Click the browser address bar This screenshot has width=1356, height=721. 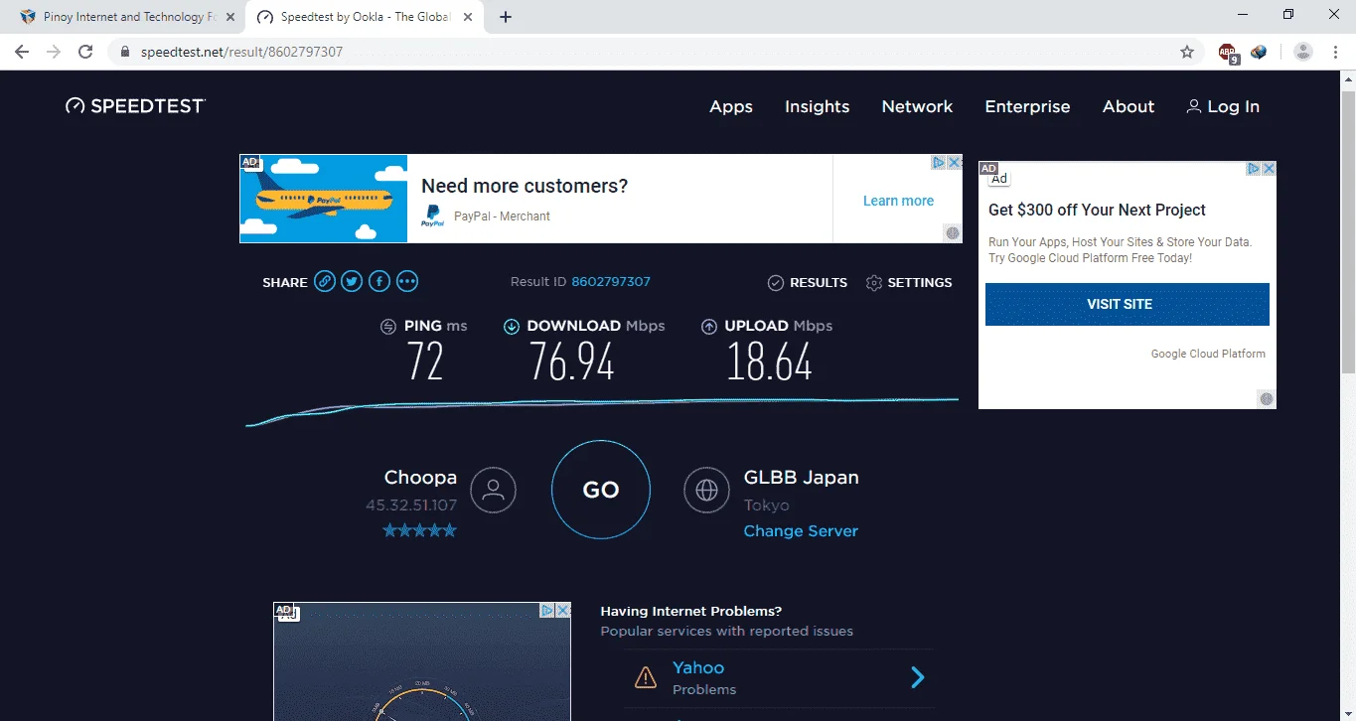coord(656,52)
